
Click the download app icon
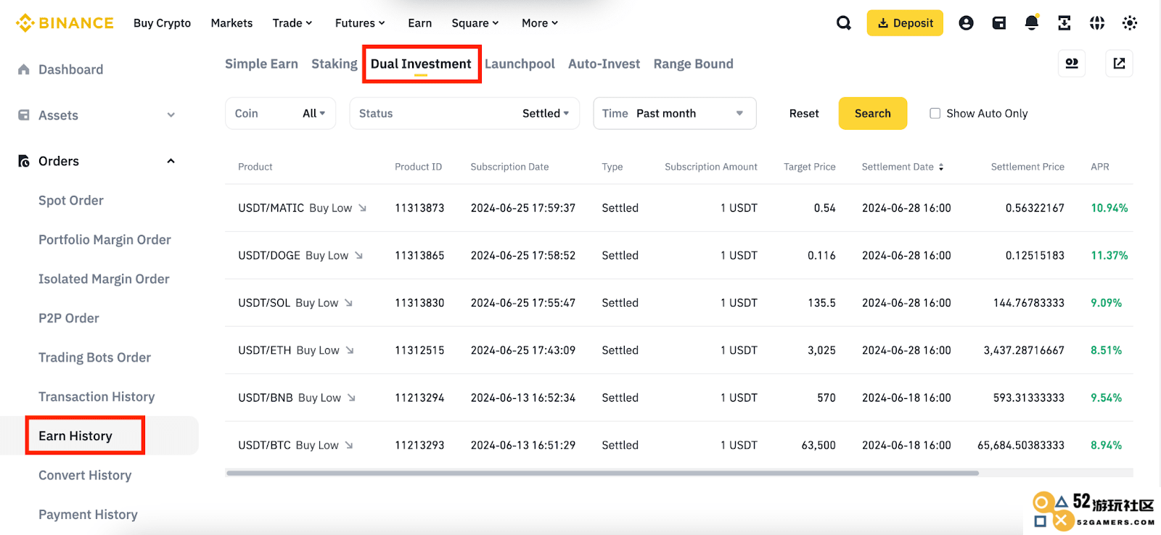tap(1064, 23)
